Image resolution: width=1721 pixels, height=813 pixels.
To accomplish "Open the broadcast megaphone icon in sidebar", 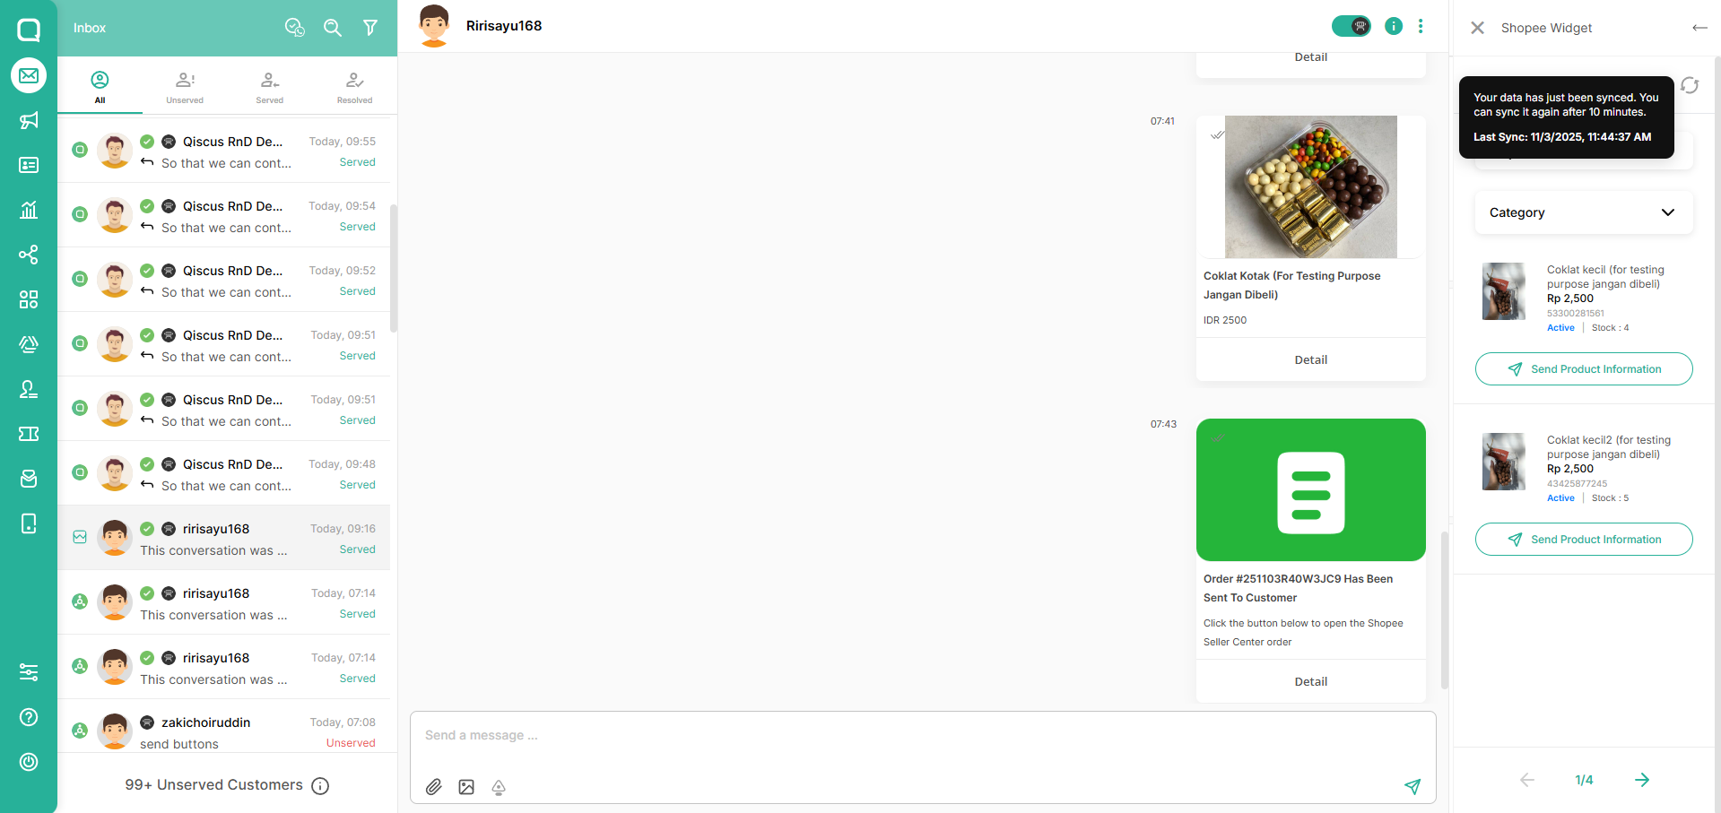I will (29, 120).
